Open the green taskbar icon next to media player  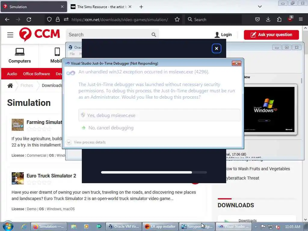(99, 226)
